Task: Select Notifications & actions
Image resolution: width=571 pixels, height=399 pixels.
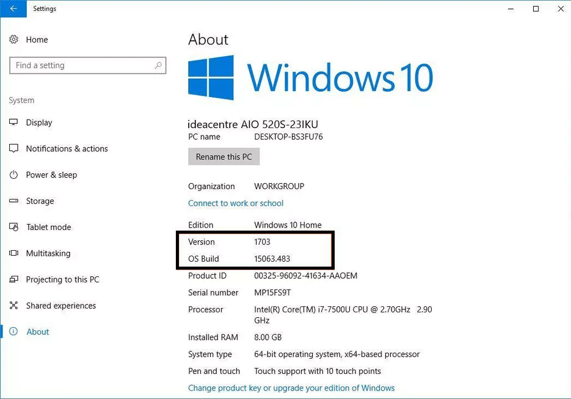Action: click(67, 149)
